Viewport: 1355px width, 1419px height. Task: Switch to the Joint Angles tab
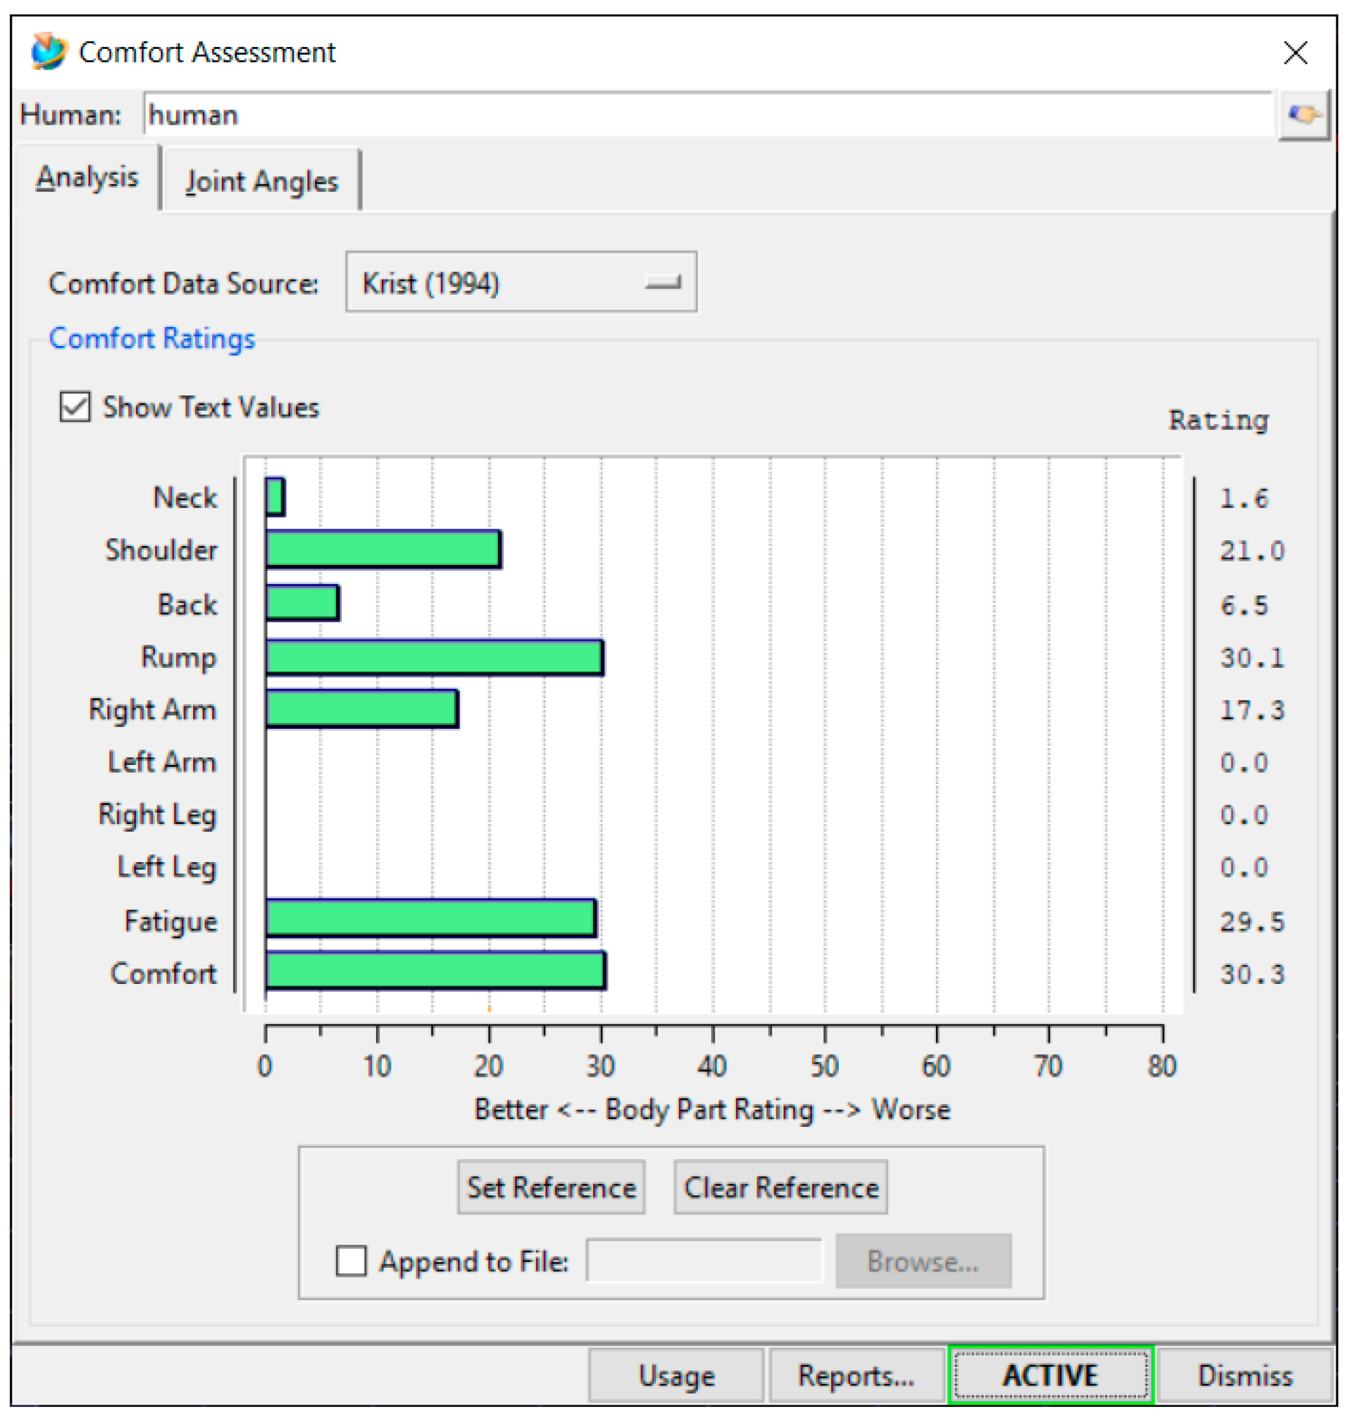(262, 180)
